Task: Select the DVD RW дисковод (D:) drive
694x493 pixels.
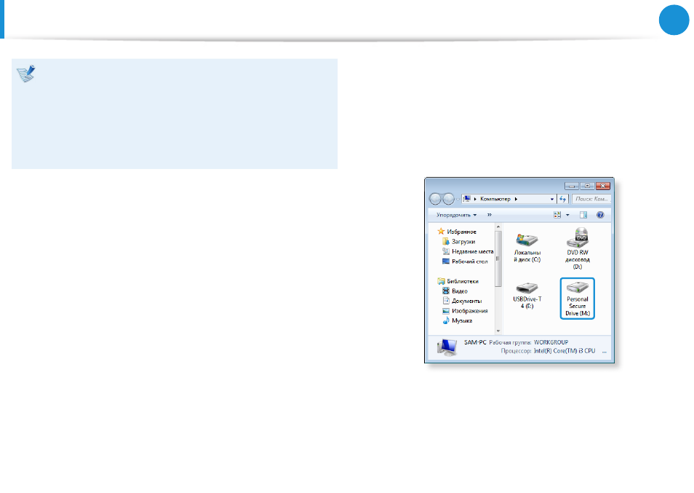Action: (578, 248)
